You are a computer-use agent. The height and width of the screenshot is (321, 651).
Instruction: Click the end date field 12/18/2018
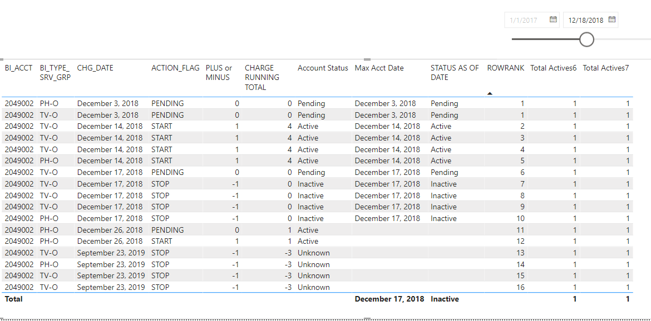coord(590,20)
